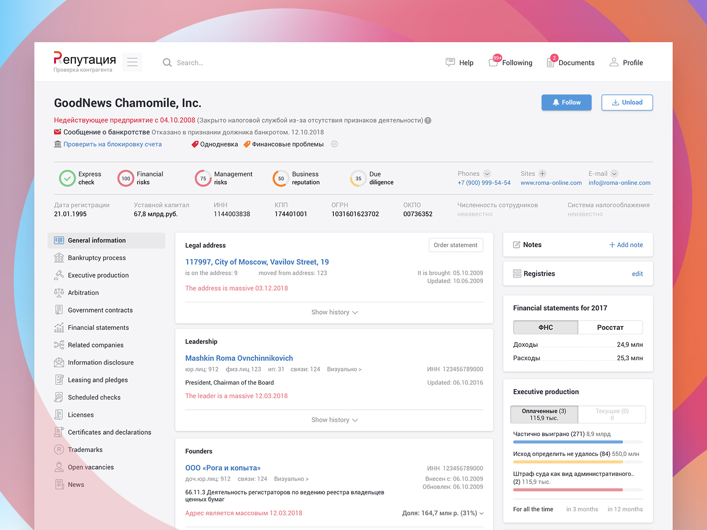Expand founder share 164,7 млн р. dropdown

point(443,513)
